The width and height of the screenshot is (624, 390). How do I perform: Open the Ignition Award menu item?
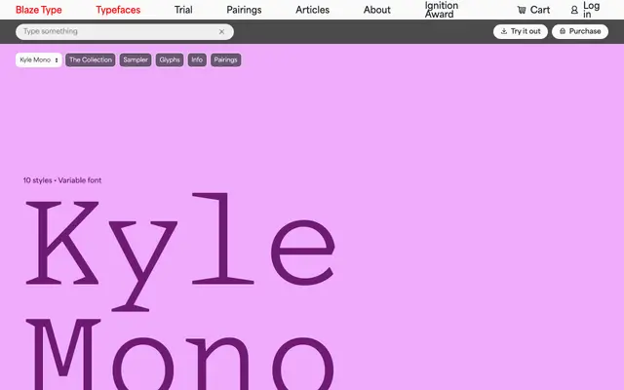click(x=442, y=10)
